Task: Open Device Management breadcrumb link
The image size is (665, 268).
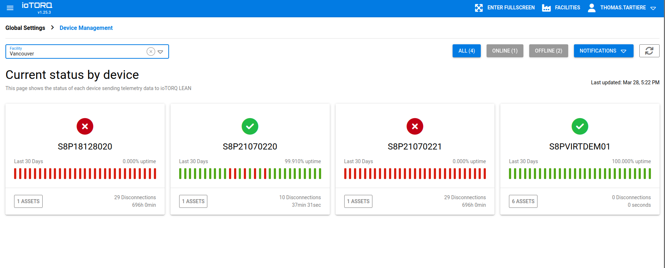Action: click(x=86, y=28)
